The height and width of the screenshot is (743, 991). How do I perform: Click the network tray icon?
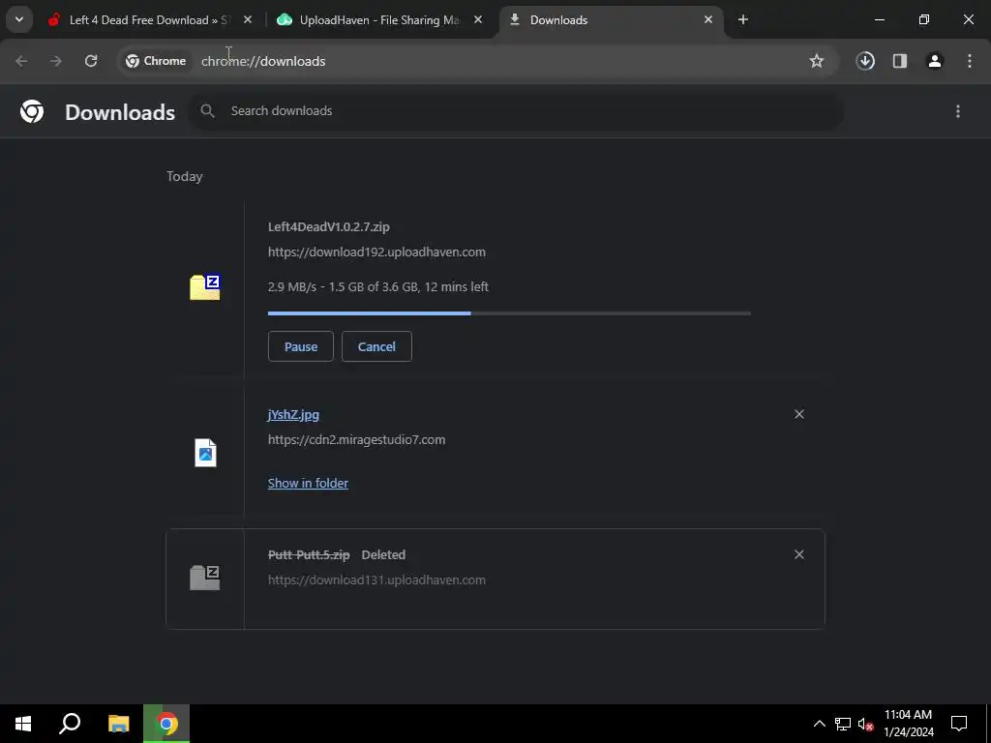843,724
